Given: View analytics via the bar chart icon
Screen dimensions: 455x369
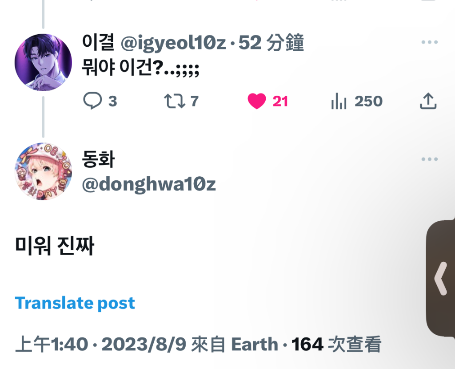Looking at the screenshot, I should click(339, 101).
